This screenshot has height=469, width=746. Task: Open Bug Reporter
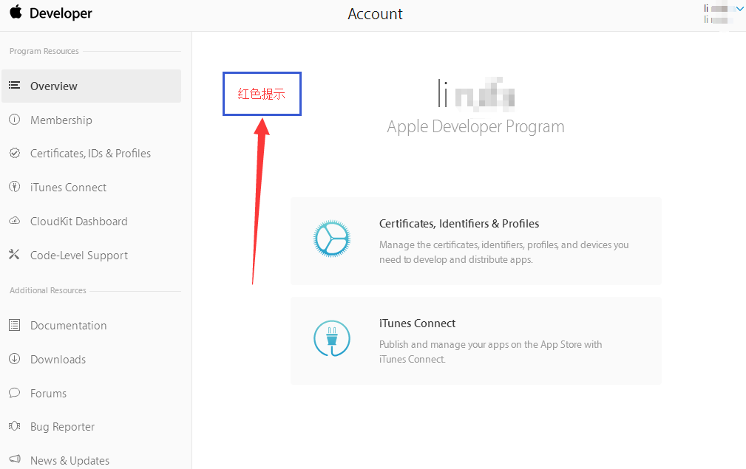[62, 427]
